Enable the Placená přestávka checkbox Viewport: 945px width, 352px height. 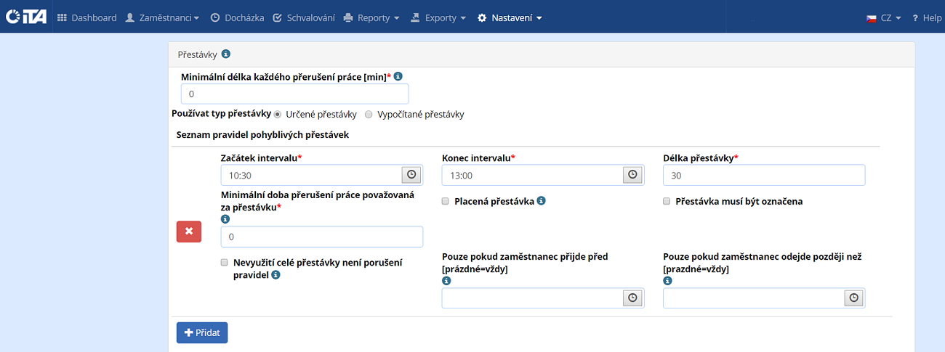point(446,202)
